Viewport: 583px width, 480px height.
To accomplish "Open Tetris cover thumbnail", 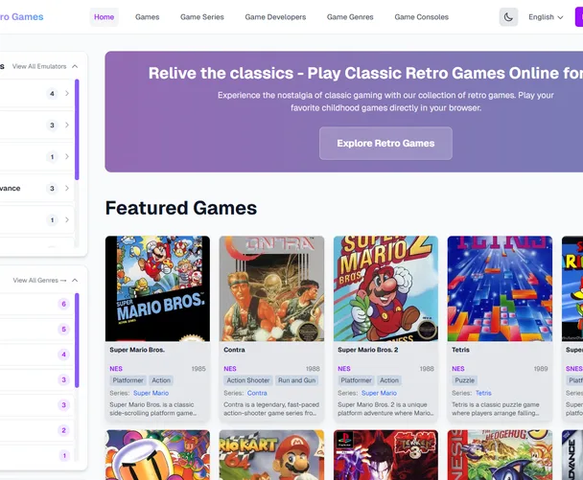I will [x=500, y=288].
